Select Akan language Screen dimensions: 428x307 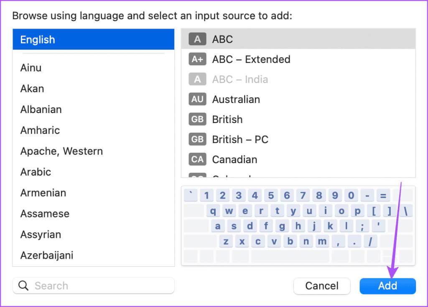click(93, 88)
